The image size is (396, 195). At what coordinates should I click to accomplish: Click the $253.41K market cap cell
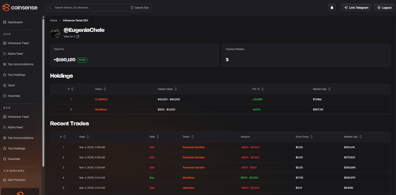(x=349, y=147)
